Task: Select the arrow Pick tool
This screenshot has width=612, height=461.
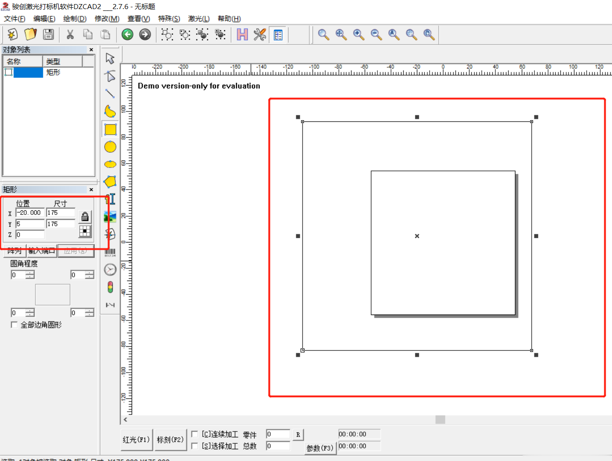Action: (x=110, y=58)
